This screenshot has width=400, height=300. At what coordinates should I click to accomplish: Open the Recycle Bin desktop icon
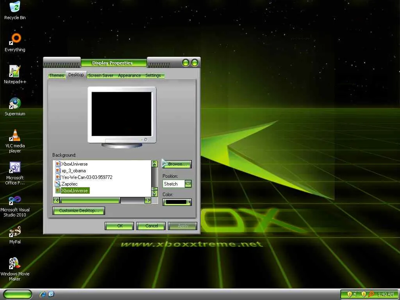pyautogui.click(x=15, y=11)
